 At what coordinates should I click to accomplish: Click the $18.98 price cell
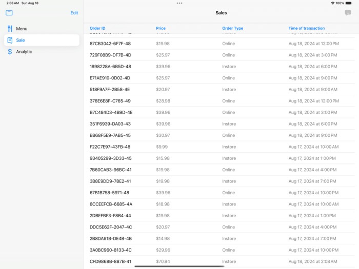coord(163,204)
